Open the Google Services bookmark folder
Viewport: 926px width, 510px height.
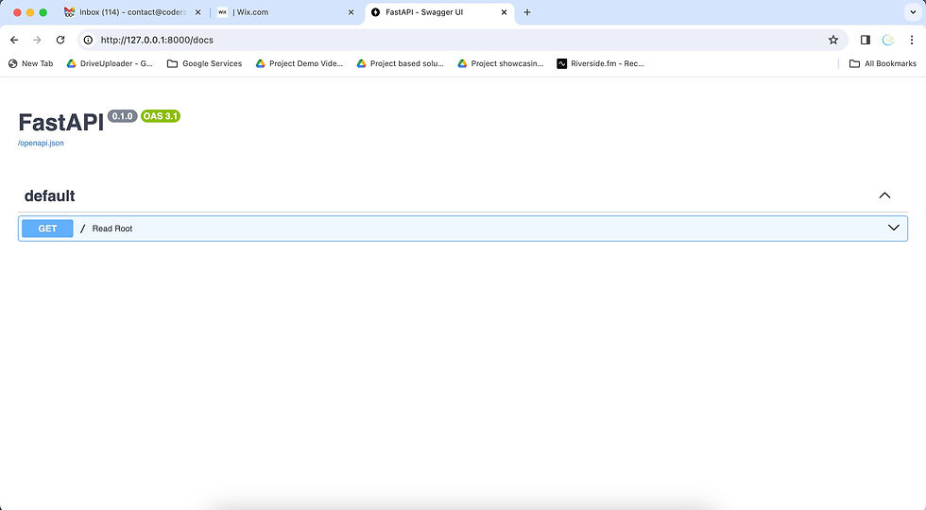204,63
